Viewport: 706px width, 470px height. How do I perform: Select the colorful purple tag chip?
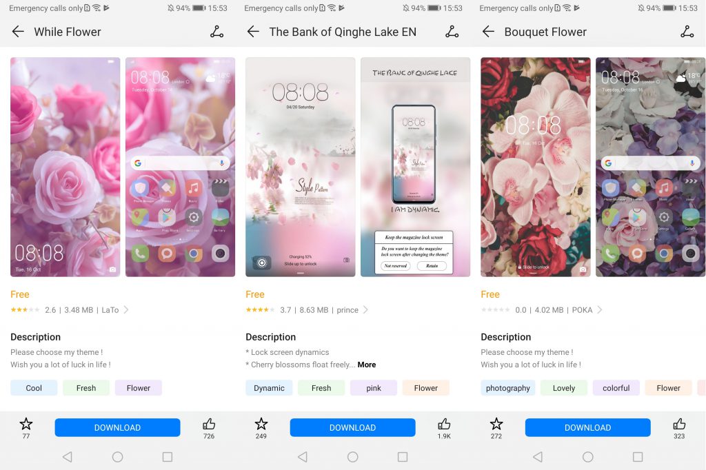(616, 387)
